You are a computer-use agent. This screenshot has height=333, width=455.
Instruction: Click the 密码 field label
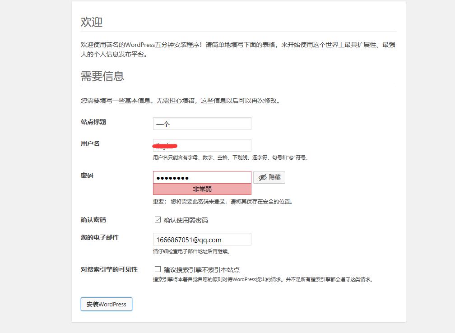(87, 176)
